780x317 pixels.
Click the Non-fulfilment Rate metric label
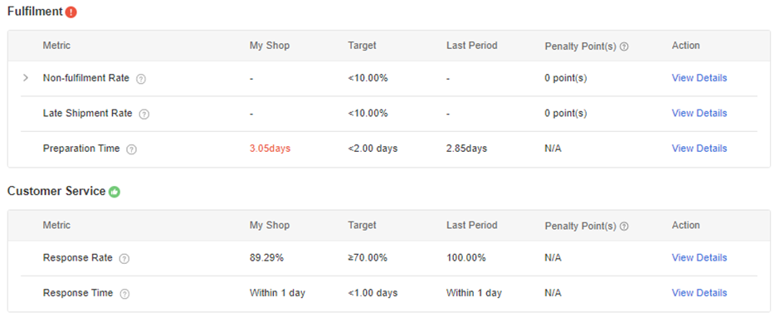[86, 78]
